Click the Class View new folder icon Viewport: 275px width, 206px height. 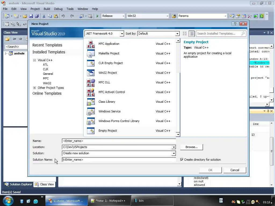tap(7, 39)
